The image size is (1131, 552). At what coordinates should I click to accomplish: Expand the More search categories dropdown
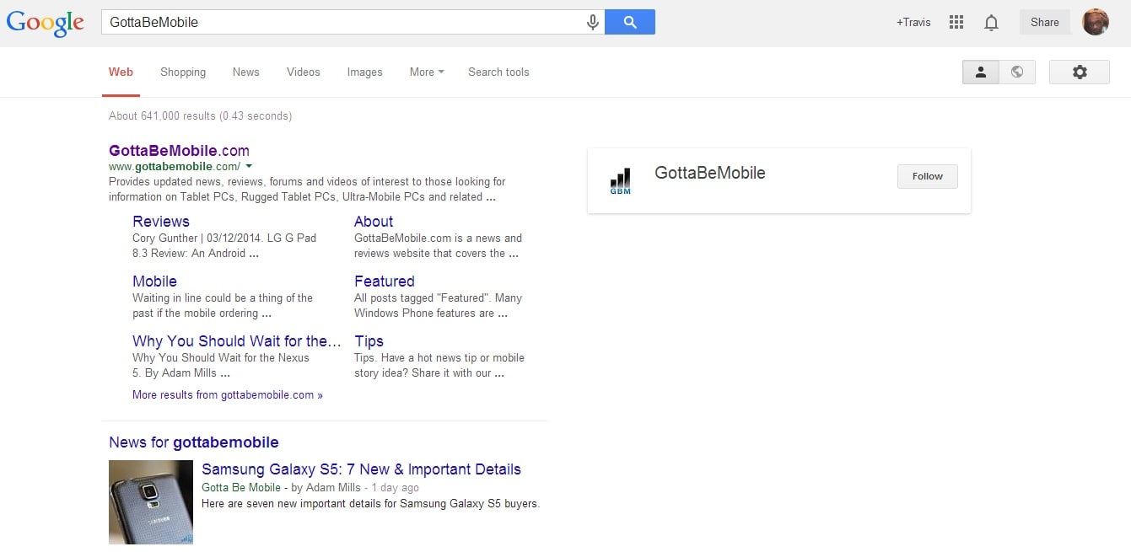427,72
